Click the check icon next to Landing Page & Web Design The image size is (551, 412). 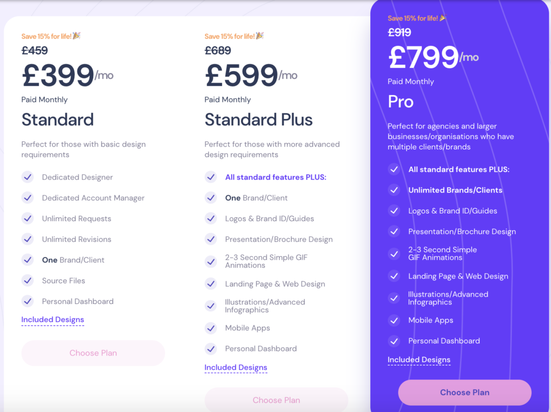[x=210, y=283]
